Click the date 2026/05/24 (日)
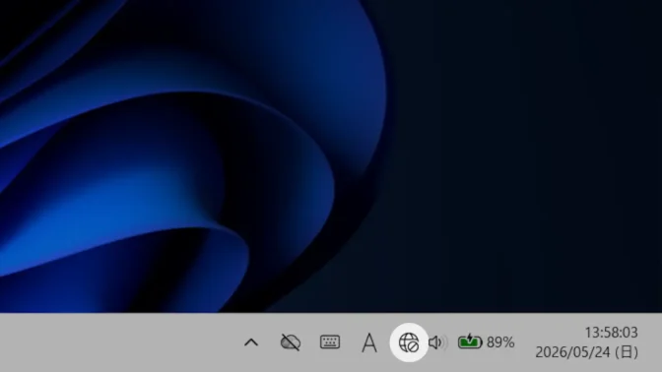 point(586,351)
